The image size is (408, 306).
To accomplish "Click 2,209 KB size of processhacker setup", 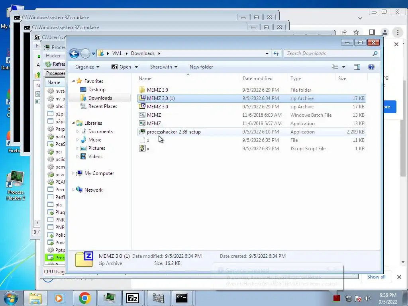I will pos(355,131).
